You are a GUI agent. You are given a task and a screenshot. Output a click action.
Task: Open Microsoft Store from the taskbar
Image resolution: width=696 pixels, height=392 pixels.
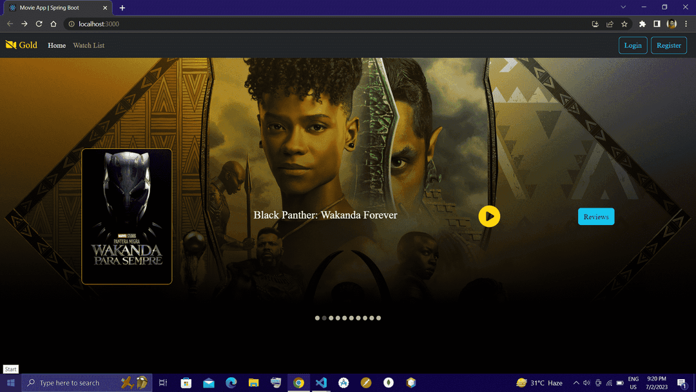pyautogui.click(x=186, y=383)
